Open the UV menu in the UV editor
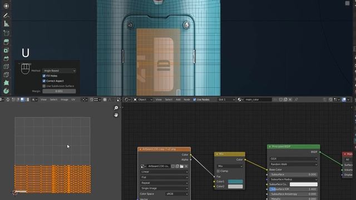Image resolution: width=356 pixels, height=200 pixels. [73, 99]
